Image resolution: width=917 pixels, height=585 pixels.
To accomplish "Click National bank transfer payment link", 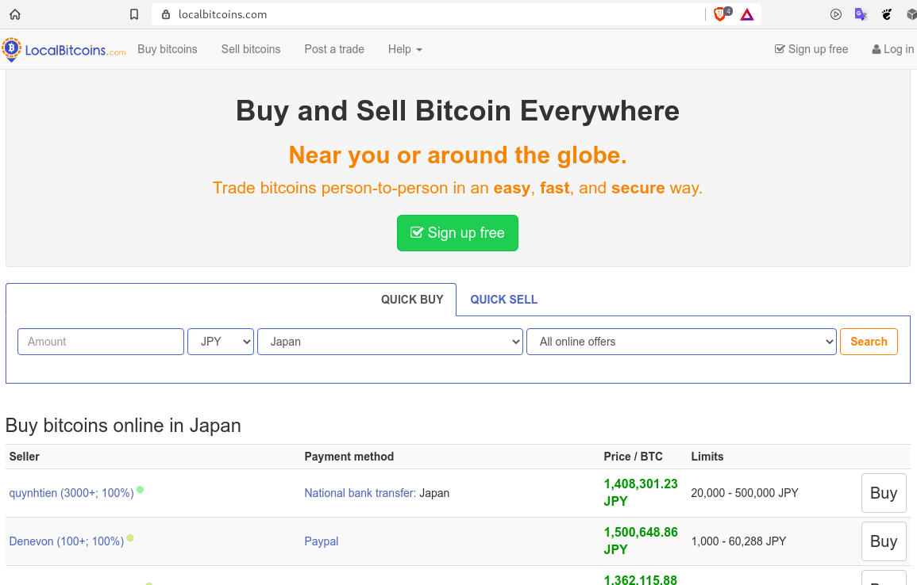I will 360,493.
